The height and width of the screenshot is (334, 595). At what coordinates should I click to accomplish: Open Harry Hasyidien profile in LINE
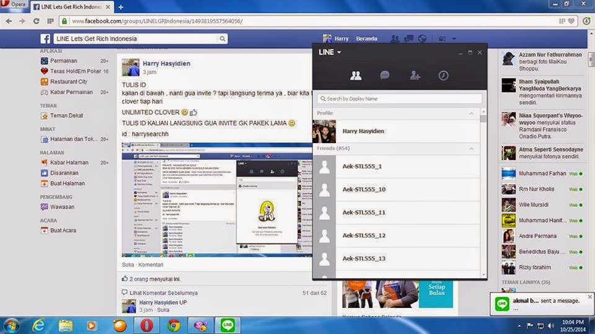[396, 131]
